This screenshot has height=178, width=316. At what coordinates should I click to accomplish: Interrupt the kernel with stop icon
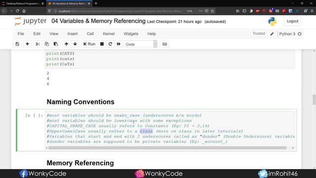[x=102, y=44]
